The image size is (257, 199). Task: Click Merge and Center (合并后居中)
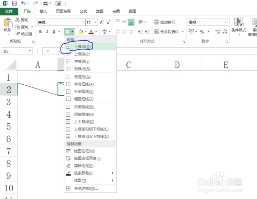167,32
